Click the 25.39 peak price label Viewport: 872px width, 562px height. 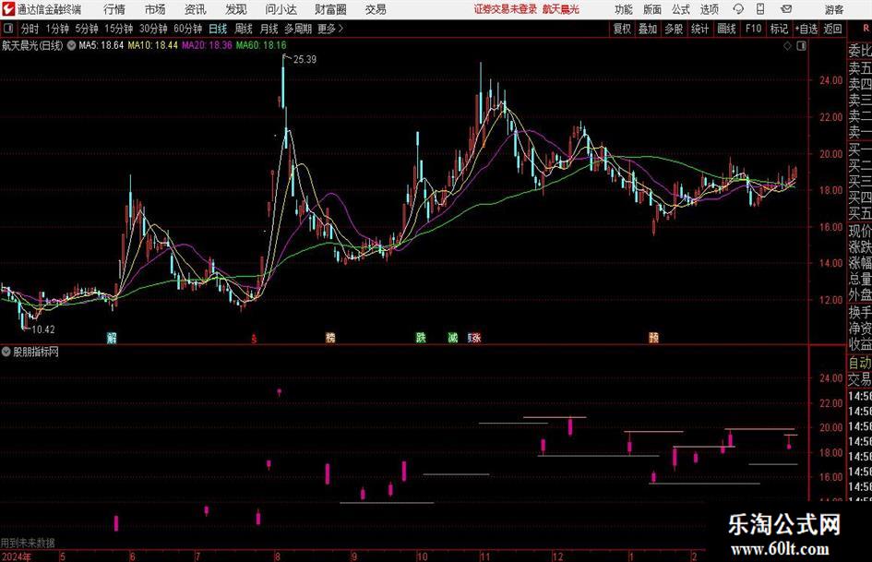305,60
